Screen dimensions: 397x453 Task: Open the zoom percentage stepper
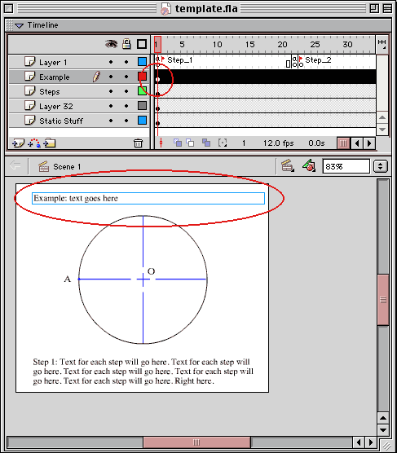coord(380,166)
